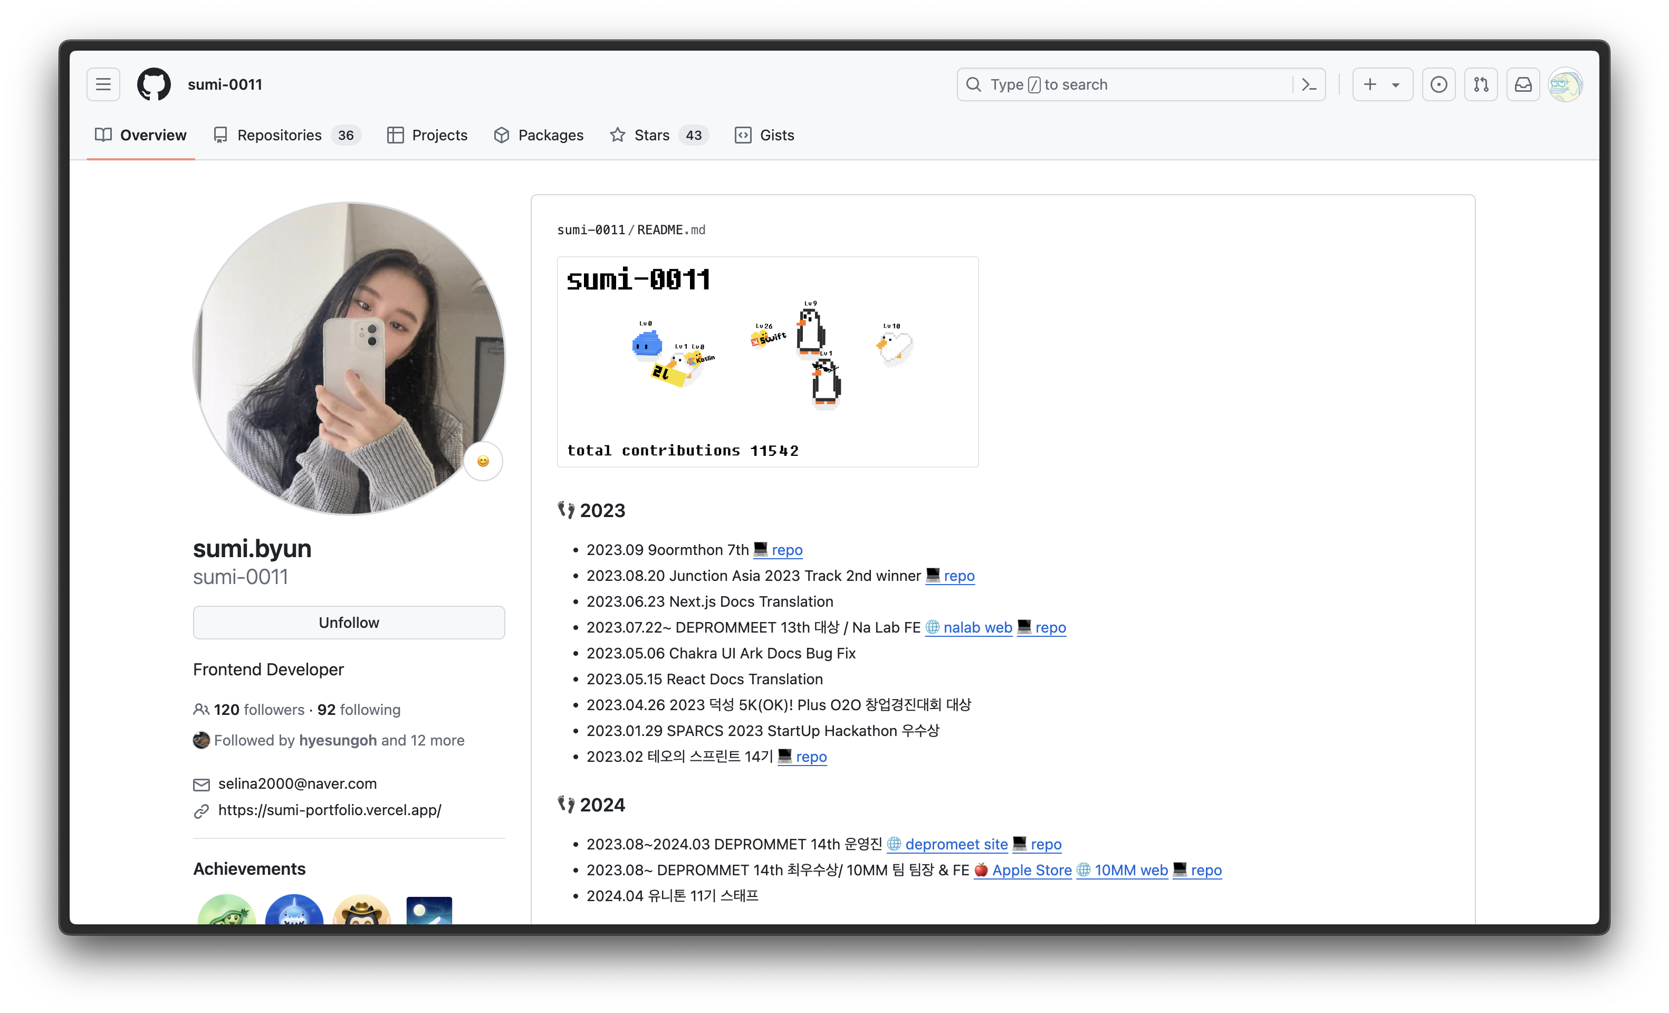
Task: Open repo link next to nalab web
Action: coord(1042,627)
